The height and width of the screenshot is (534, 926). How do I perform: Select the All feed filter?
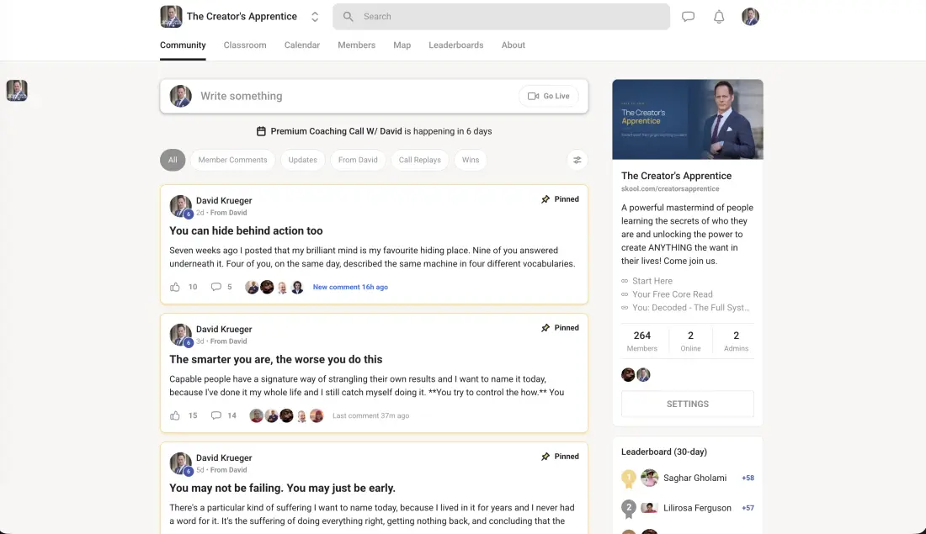point(173,160)
